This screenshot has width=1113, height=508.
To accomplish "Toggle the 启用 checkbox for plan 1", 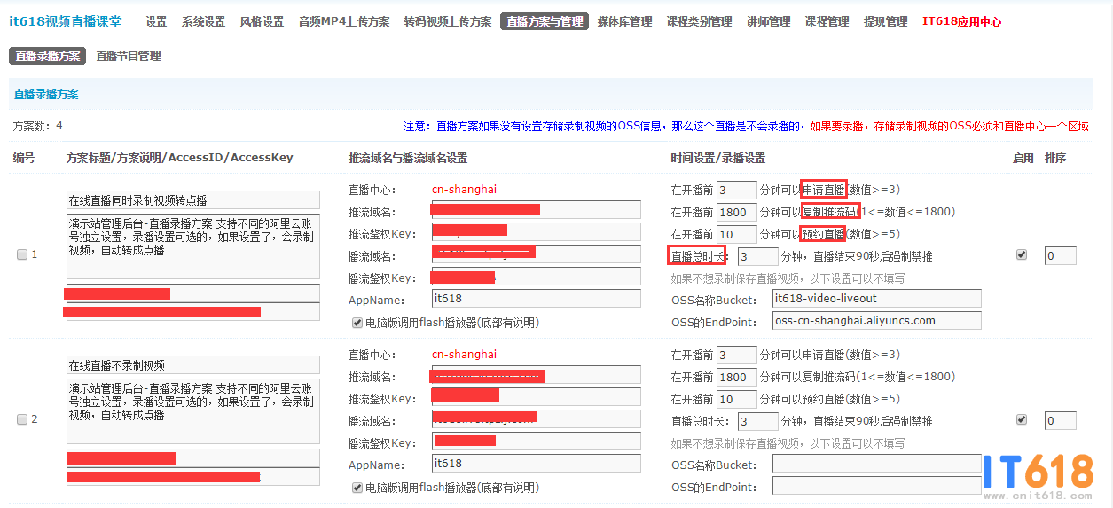I will coord(1021,254).
